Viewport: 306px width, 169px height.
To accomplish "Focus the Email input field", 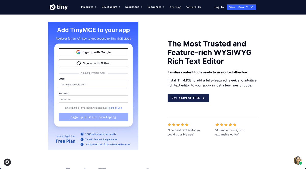I will click(x=93, y=84).
